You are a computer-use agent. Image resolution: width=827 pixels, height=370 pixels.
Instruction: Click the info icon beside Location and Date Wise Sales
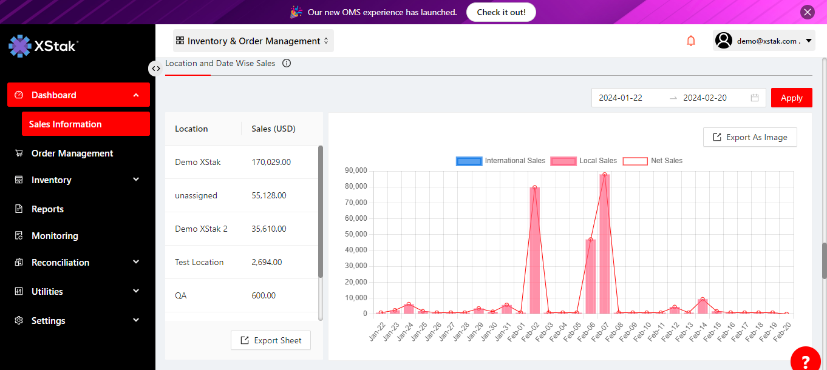pos(287,63)
